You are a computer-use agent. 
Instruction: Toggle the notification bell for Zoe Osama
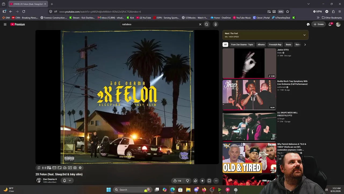tap(64, 181)
